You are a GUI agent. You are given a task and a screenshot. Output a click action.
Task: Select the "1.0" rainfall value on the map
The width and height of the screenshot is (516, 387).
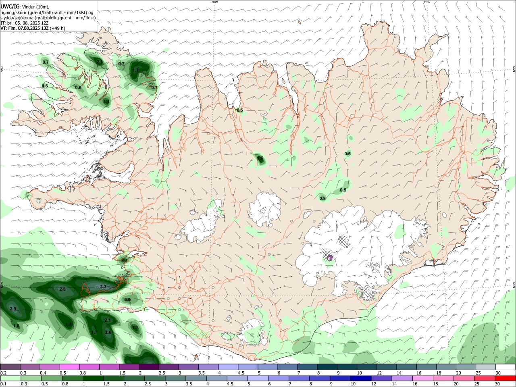16,326
